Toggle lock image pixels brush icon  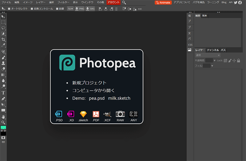230,61
